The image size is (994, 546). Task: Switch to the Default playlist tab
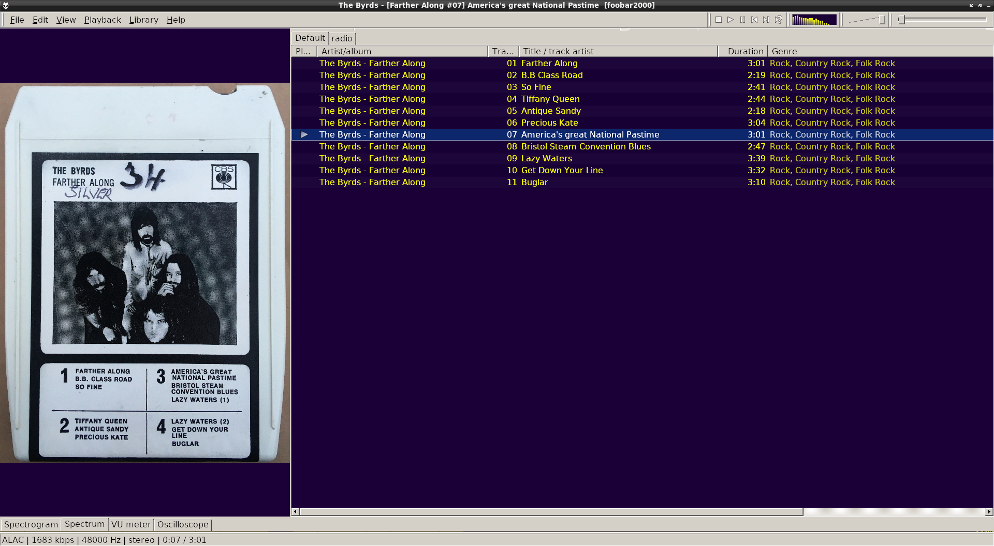(x=310, y=38)
